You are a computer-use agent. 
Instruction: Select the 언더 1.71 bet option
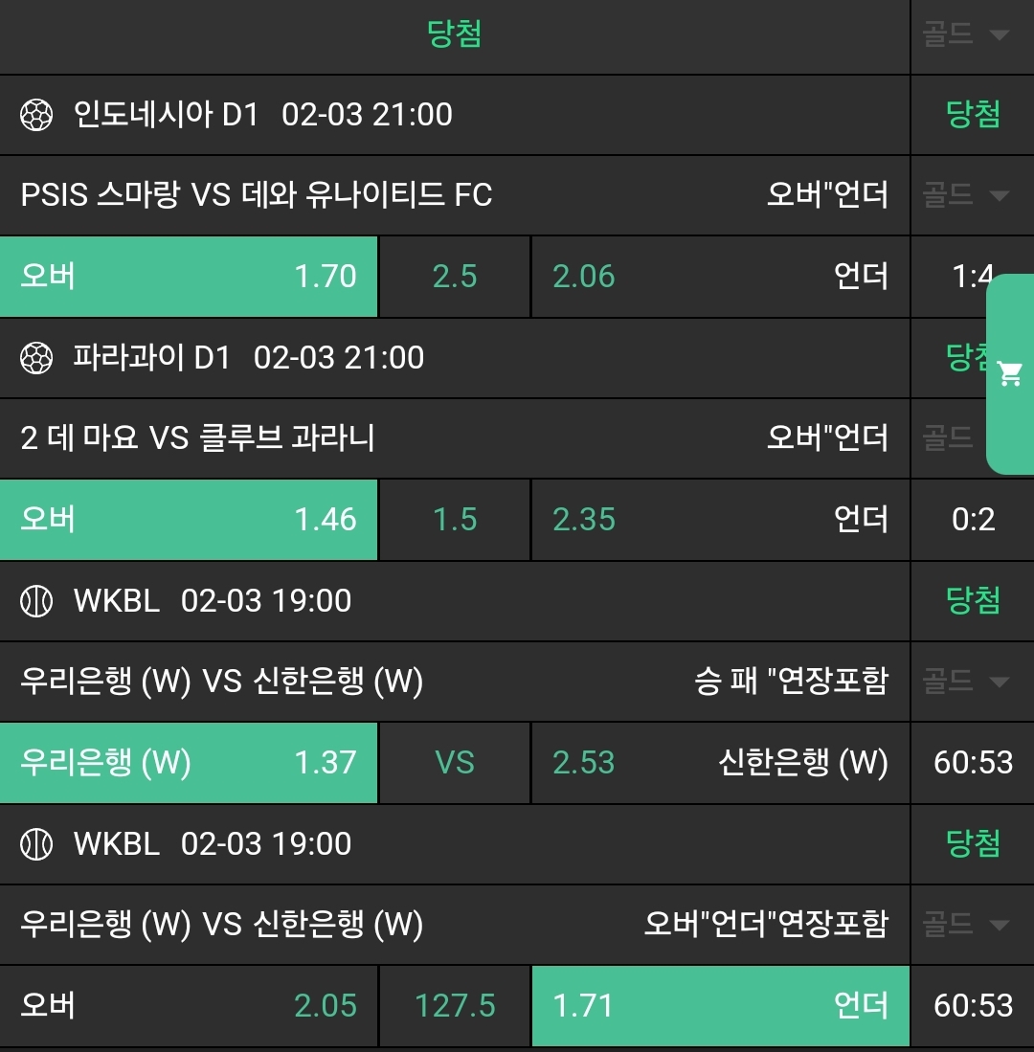719,1006
